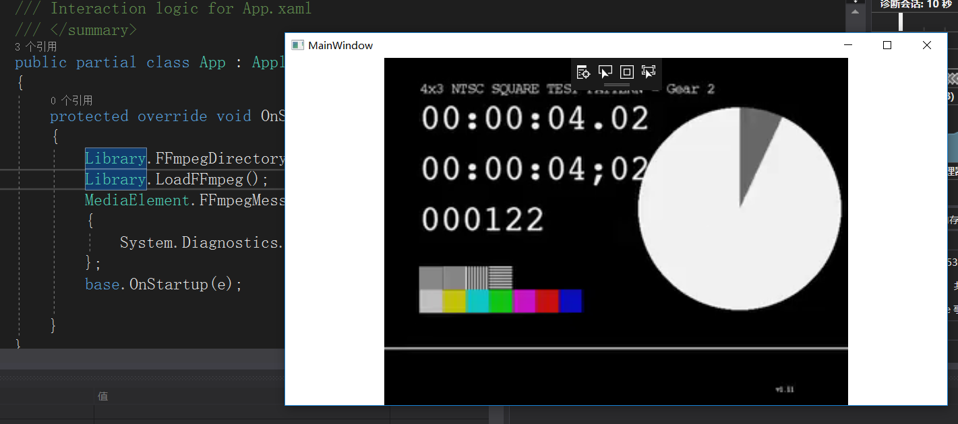Set a breakpoint beside Library.LoadFFmpeg()
The height and width of the screenshot is (424, 958).
pyautogui.click(x=7, y=179)
